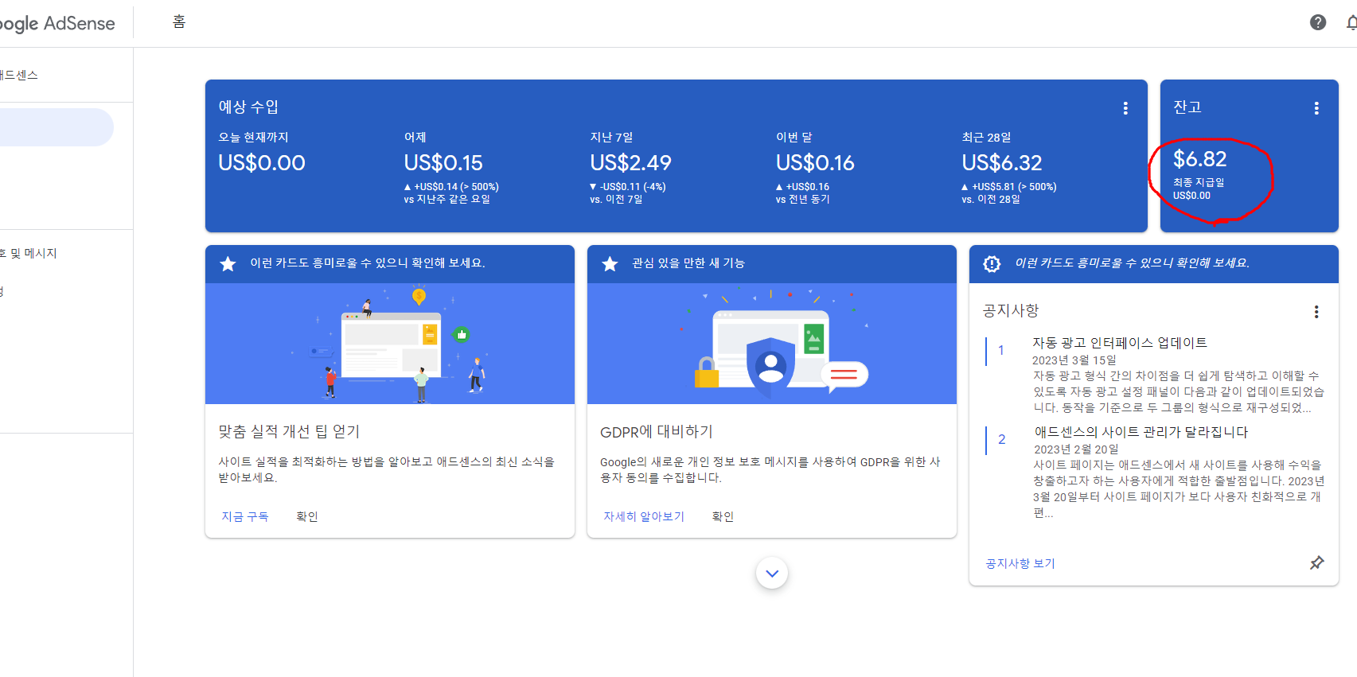Click the 지난 7일 US$2.49 earnings value
1357x677 pixels.
coord(630,163)
